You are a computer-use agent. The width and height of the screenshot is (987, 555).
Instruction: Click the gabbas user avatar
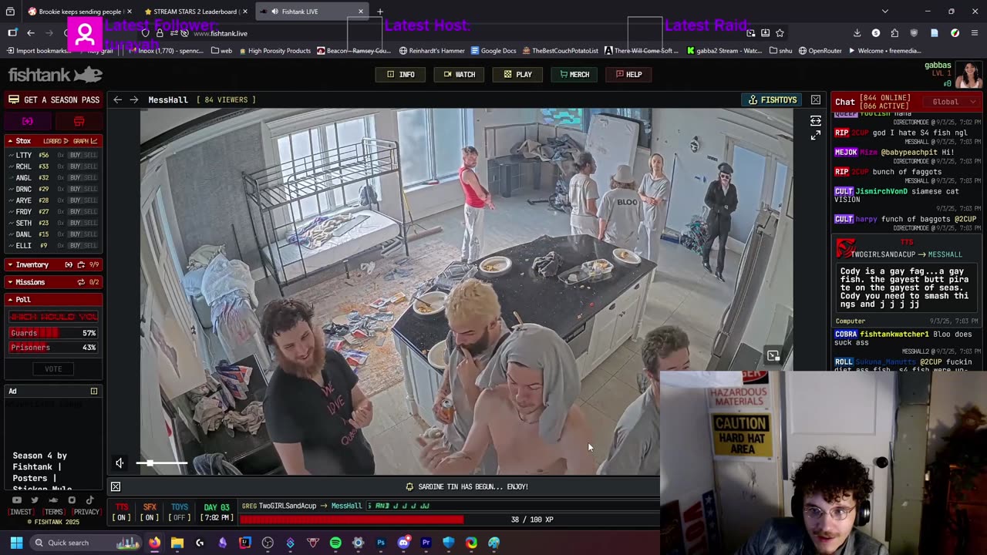click(x=969, y=74)
